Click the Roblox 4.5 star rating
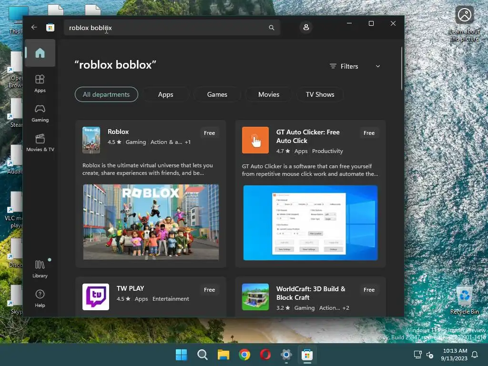This screenshot has height=366, width=488. click(x=114, y=142)
